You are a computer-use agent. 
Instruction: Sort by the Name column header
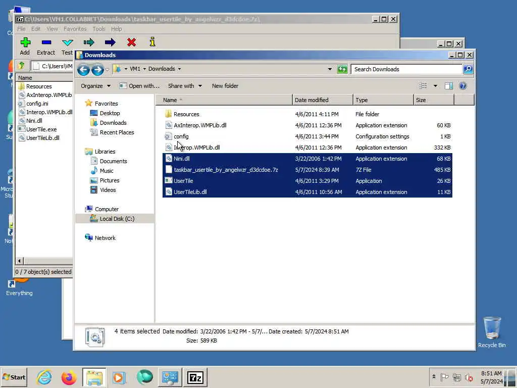pyautogui.click(x=224, y=100)
